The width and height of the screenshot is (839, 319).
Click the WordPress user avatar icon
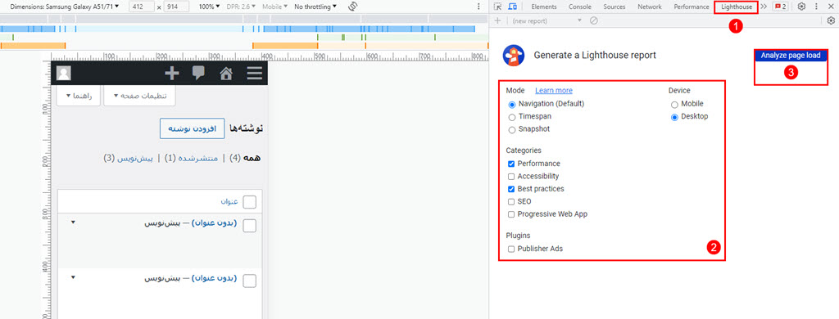click(64, 73)
